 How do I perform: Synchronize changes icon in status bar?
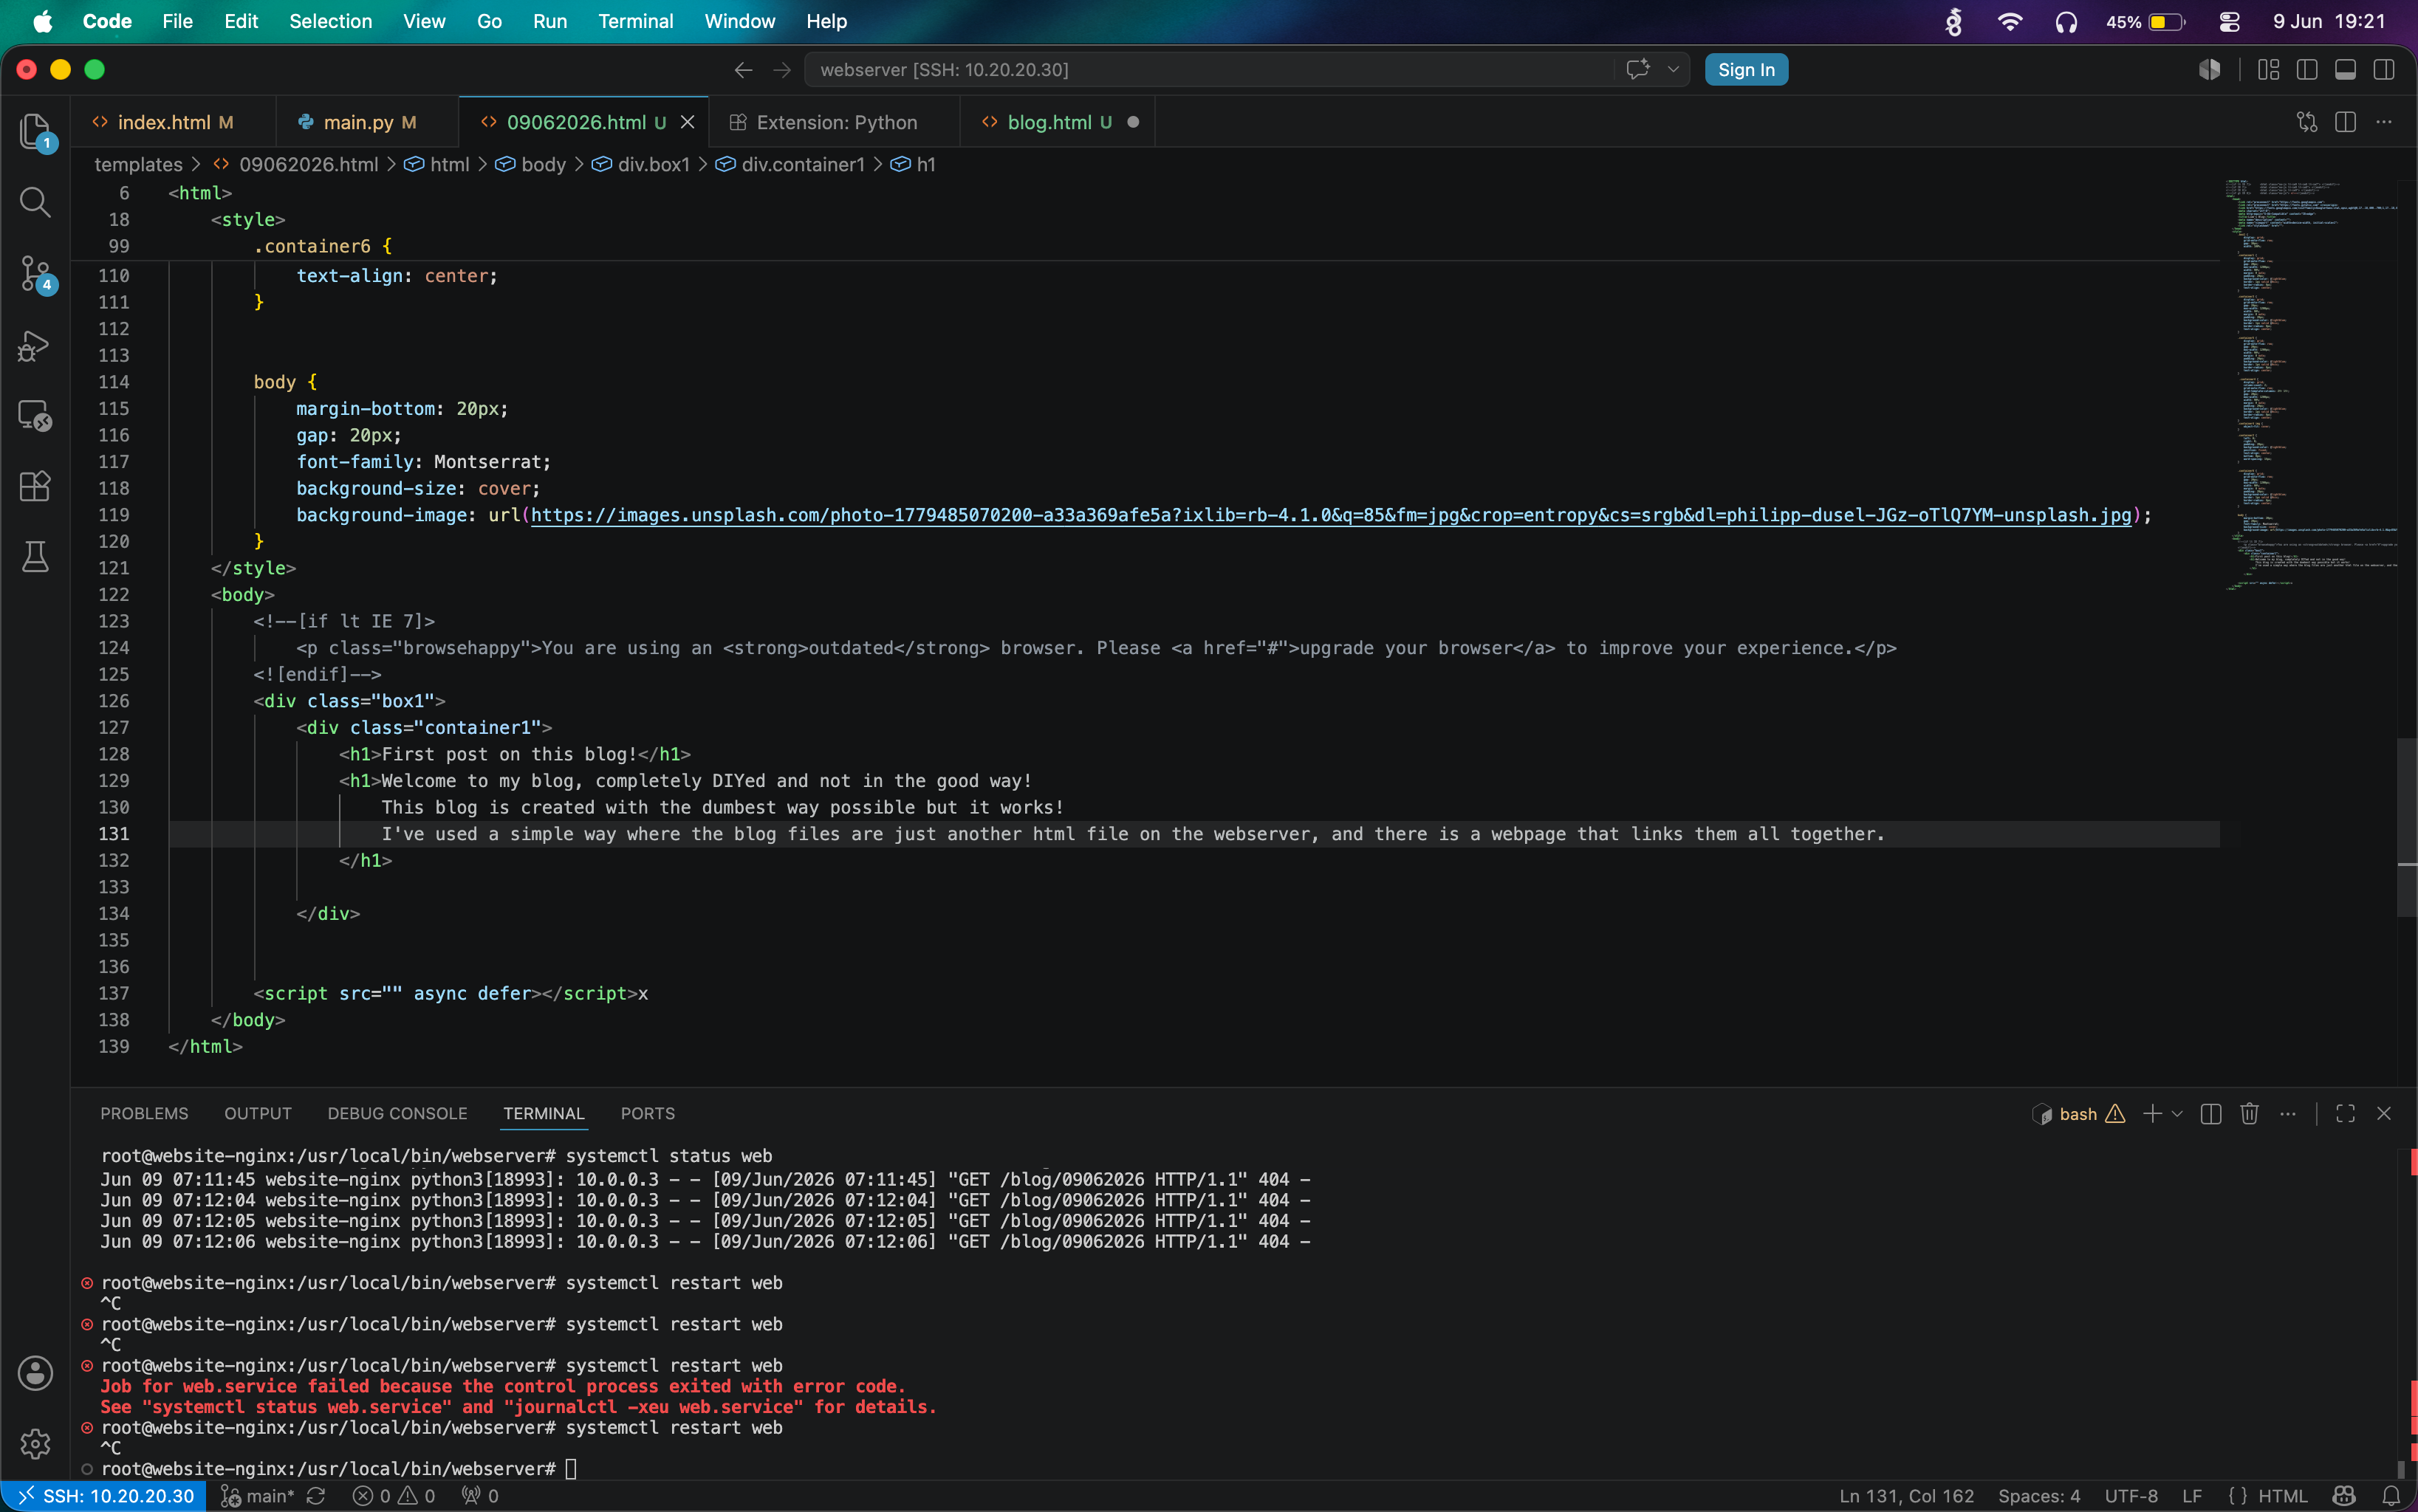point(316,1496)
